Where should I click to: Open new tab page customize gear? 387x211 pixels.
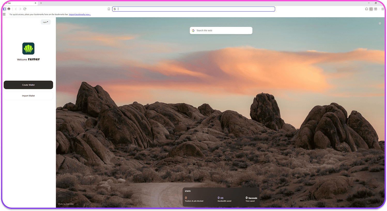380,23
